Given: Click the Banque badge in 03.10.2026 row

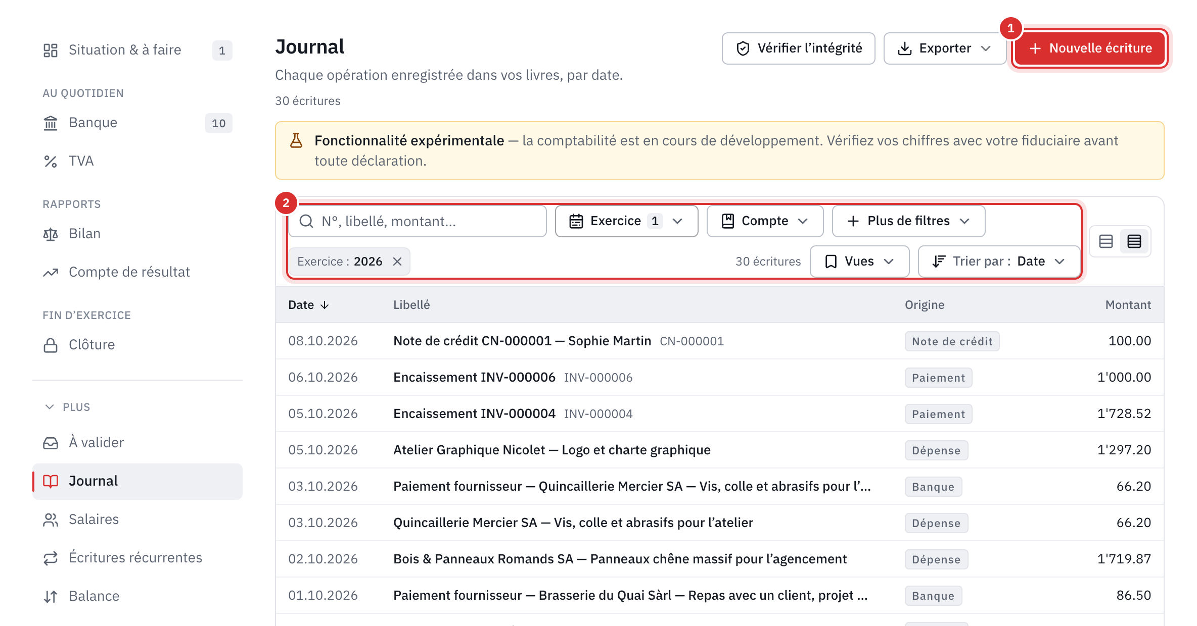Looking at the screenshot, I should pyautogui.click(x=933, y=487).
